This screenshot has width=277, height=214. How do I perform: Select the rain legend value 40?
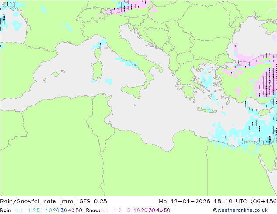pyautogui.click(x=71, y=211)
